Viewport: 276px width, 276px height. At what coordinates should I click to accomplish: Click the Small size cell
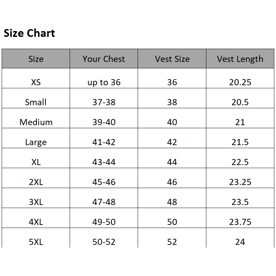36,102
